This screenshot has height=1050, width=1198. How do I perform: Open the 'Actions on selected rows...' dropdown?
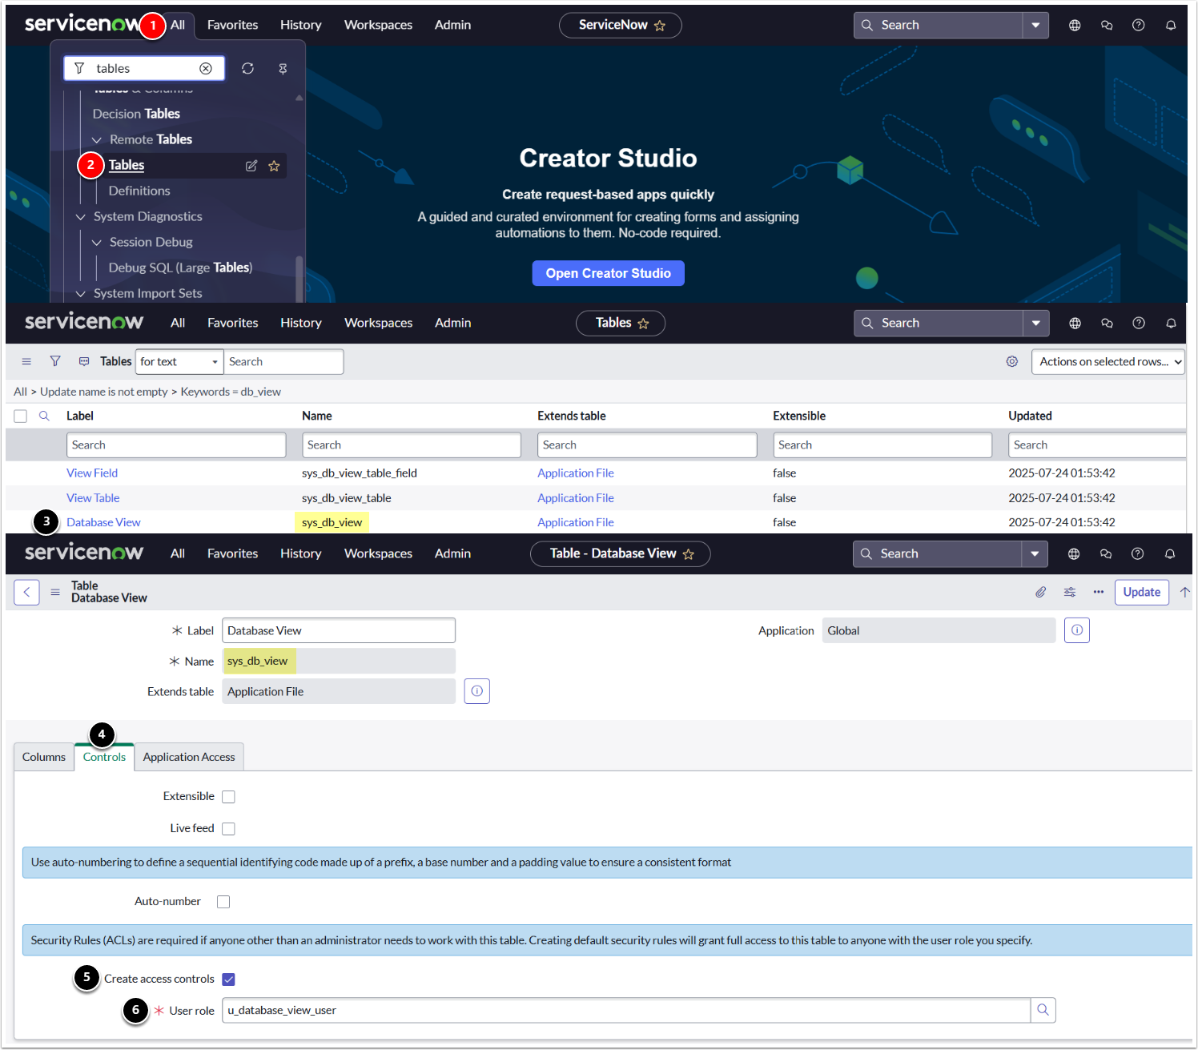coord(1108,362)
